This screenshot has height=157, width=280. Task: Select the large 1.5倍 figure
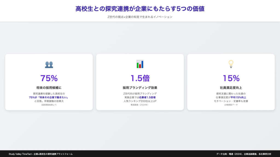140,78
